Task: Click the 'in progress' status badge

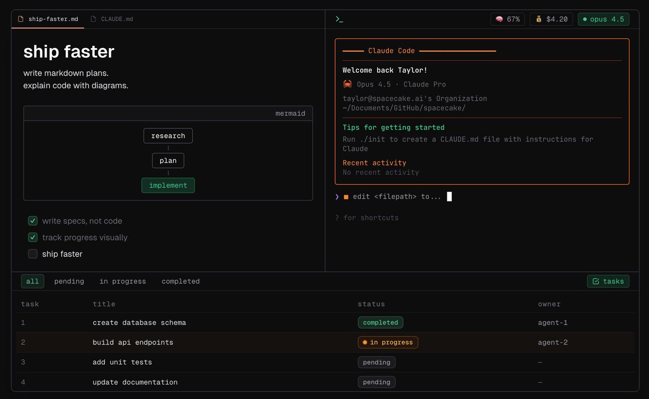Action: click(388, 342)
